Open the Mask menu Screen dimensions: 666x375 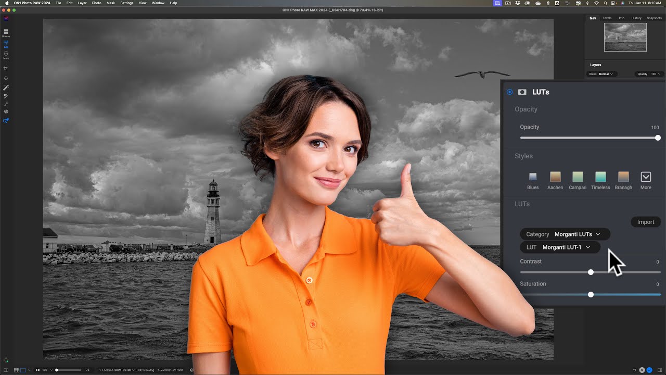[x=111, y=3]
